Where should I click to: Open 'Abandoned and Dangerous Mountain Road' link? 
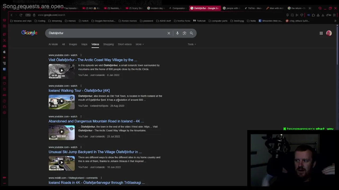pos(96,121)
